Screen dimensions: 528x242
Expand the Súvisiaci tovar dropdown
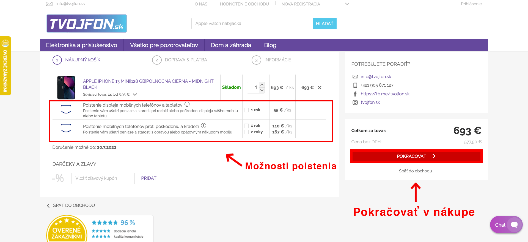(x=135, y=95)
